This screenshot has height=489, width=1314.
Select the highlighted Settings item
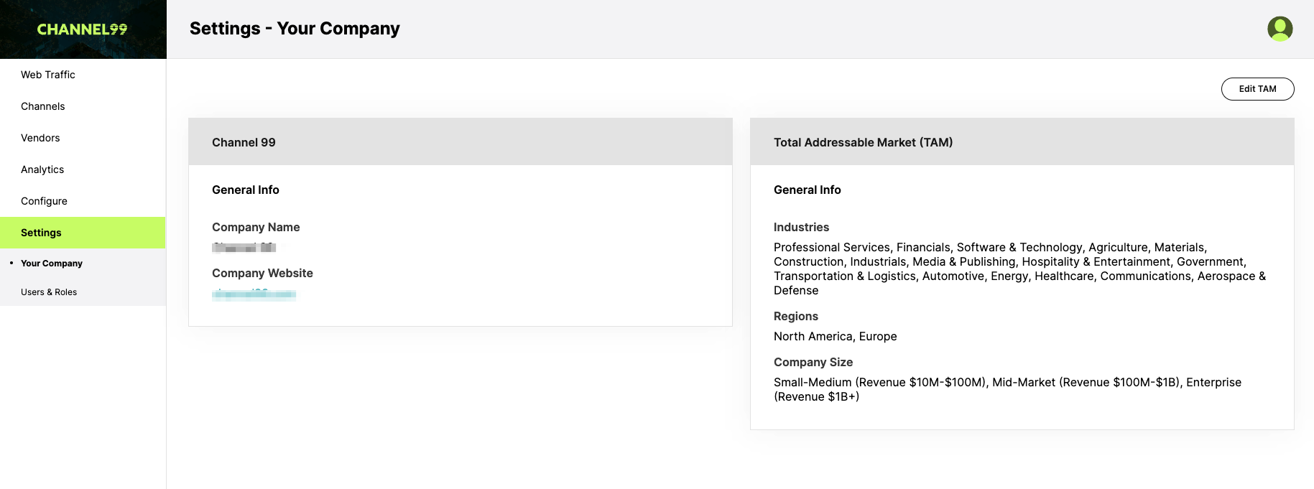click(83, 233)
